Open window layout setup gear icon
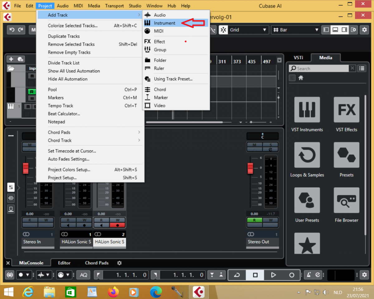The height and width of the screenshot is (299, 374). tap(353, 30)
